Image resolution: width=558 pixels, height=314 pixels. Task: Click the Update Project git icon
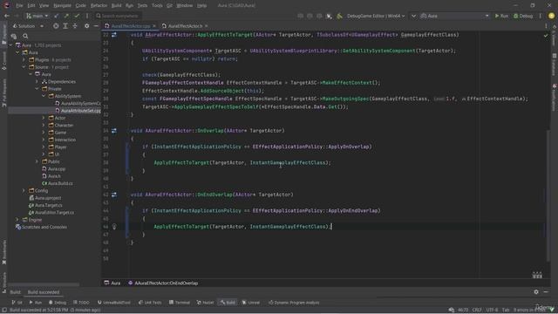(56, 16)
